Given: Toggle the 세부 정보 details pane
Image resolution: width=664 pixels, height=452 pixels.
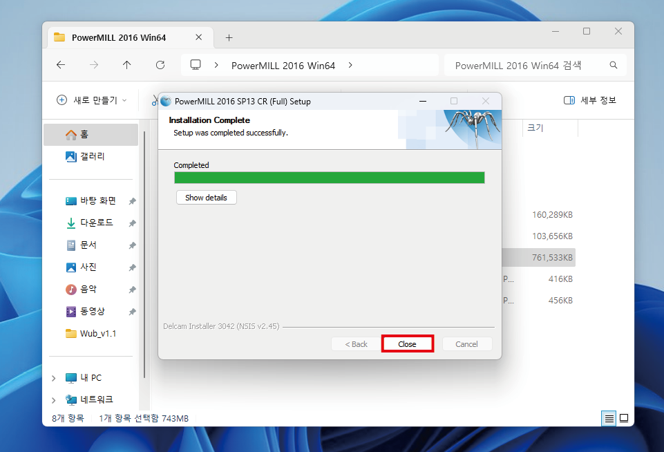Looking at the screenshot, I should tap(590, 100).
